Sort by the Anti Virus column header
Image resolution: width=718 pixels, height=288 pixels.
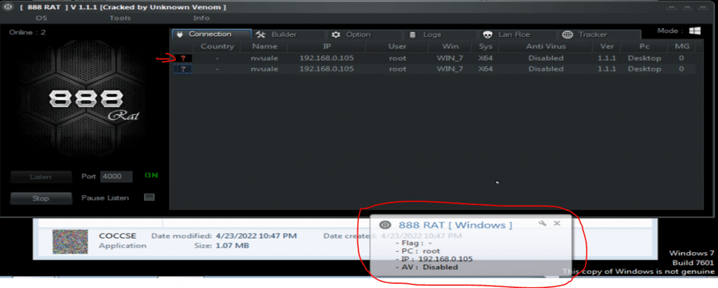pos(546,46)
